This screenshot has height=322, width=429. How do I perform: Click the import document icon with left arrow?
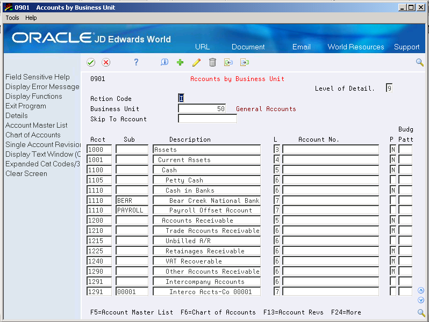pos(228,63)
